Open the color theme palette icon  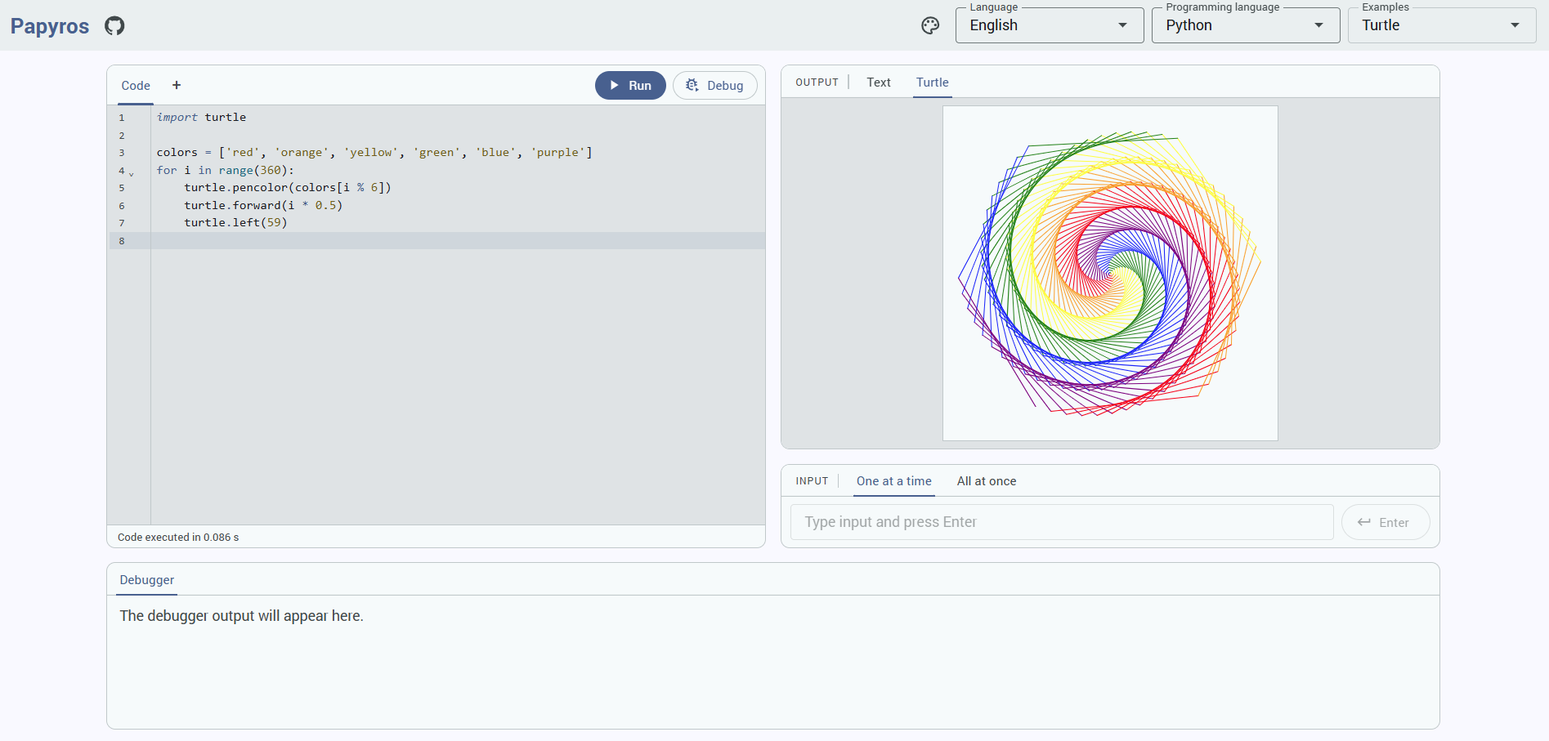point(930,26)
